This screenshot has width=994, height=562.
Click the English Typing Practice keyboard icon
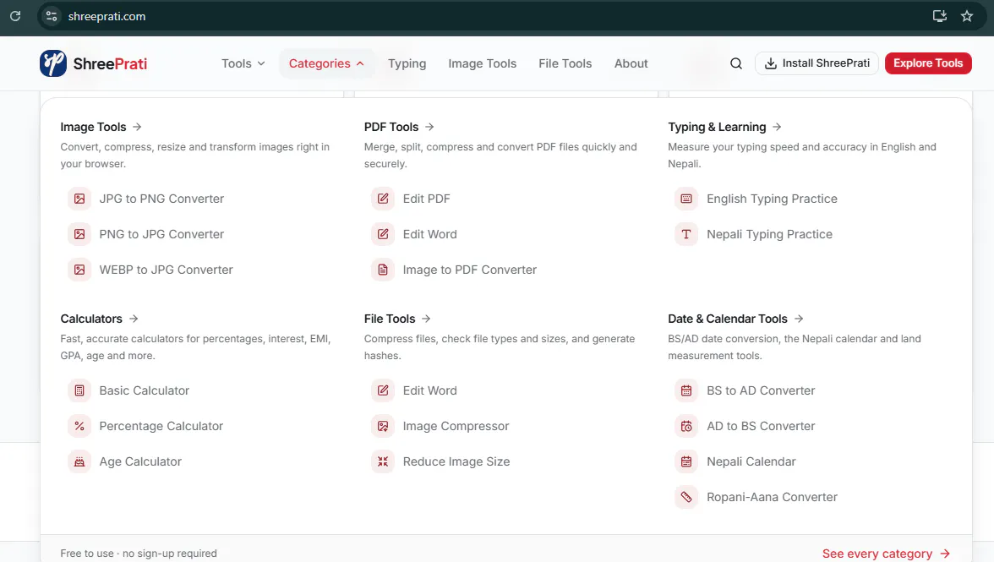(x=686, y=199)
